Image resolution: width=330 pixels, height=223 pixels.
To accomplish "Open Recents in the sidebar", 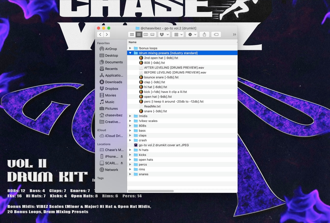I will point(111,69).
